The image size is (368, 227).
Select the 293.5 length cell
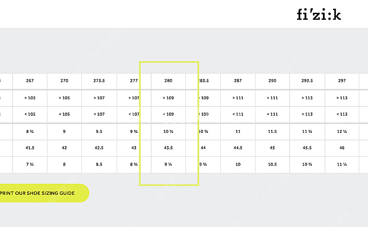307,81
